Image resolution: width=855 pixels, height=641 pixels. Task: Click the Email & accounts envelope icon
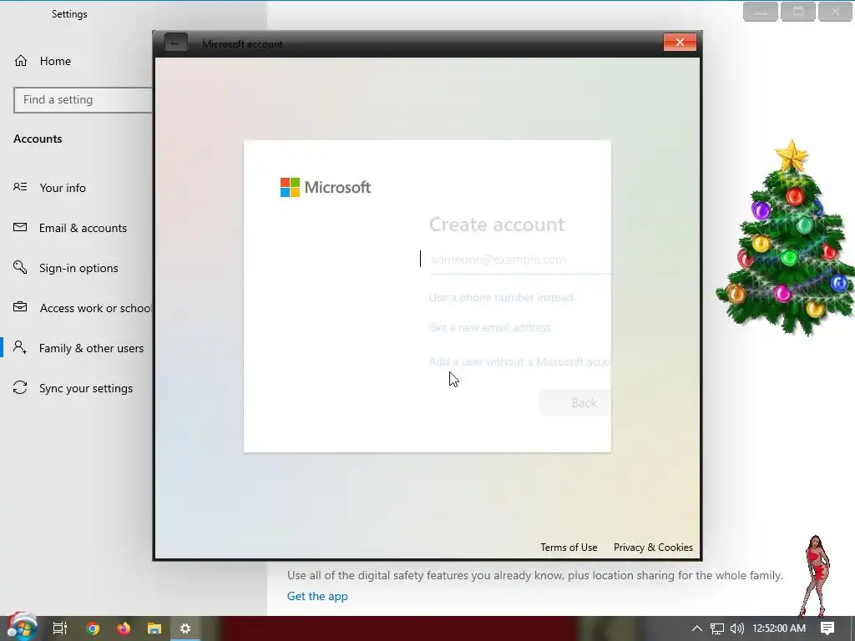tap(20, 227)
